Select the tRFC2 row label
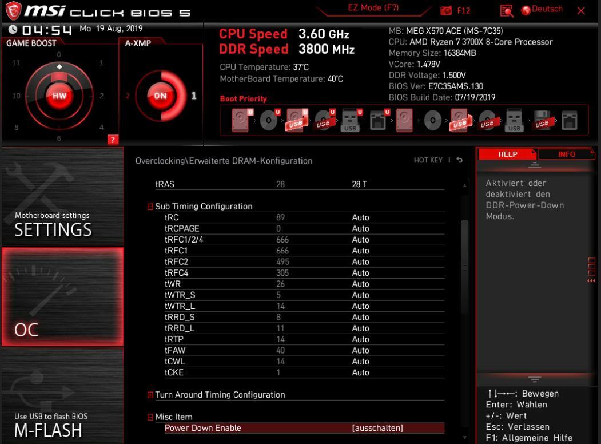This screenshot has width=601, height=444. tap(176, 262)
